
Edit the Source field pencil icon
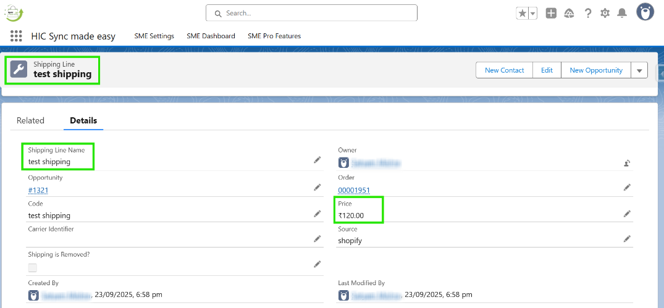tap(627, 239)
